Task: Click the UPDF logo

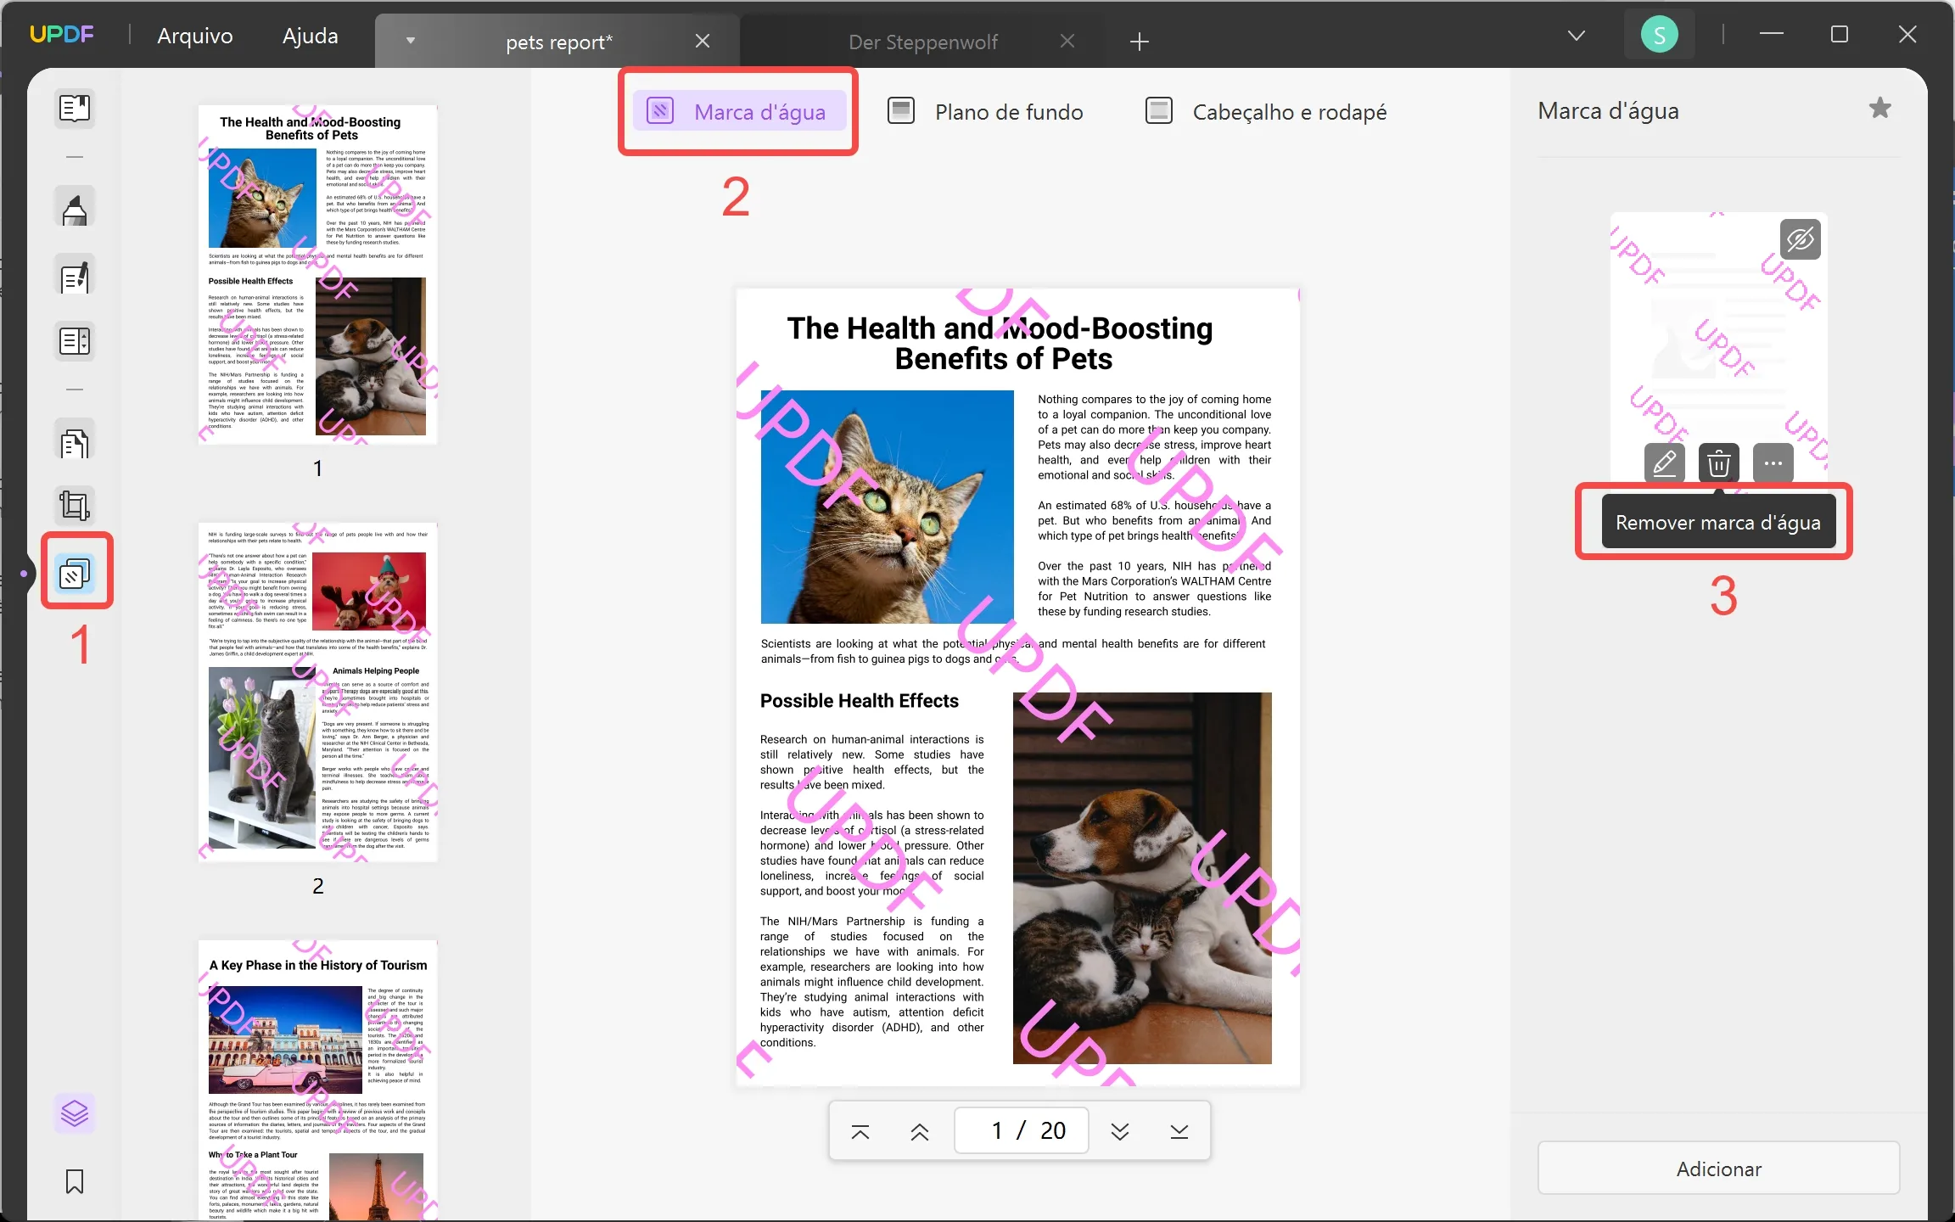Action: (x=62, y=35)
